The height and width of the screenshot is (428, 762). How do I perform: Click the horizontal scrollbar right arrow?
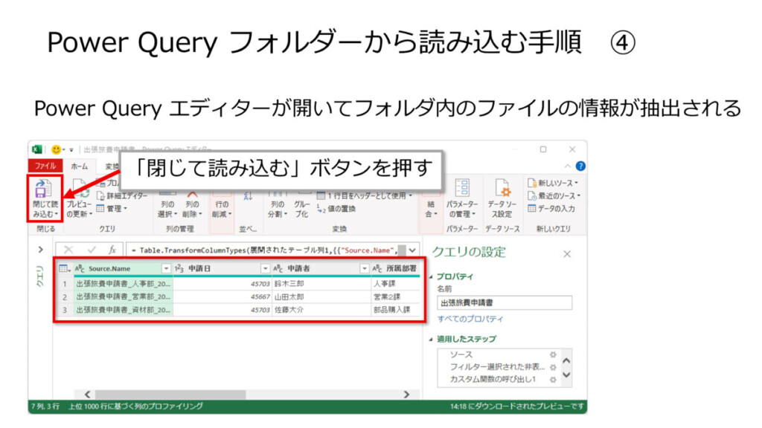click(x=407, y=395)
